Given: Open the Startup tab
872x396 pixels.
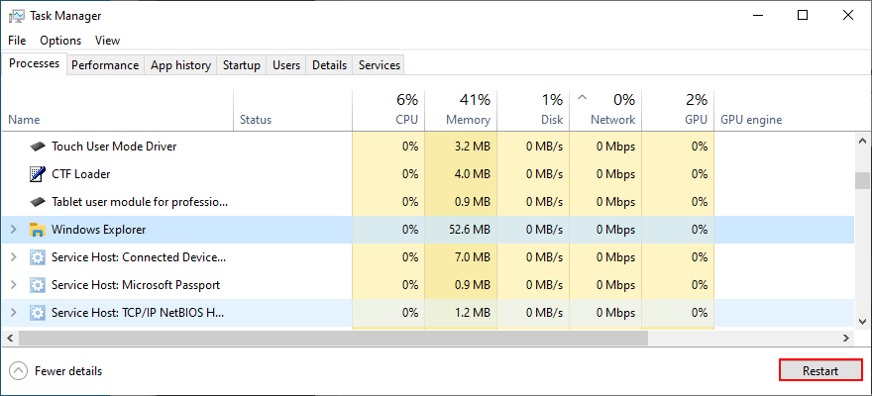Looking at the screenshot, I should [x=242, y=65].
